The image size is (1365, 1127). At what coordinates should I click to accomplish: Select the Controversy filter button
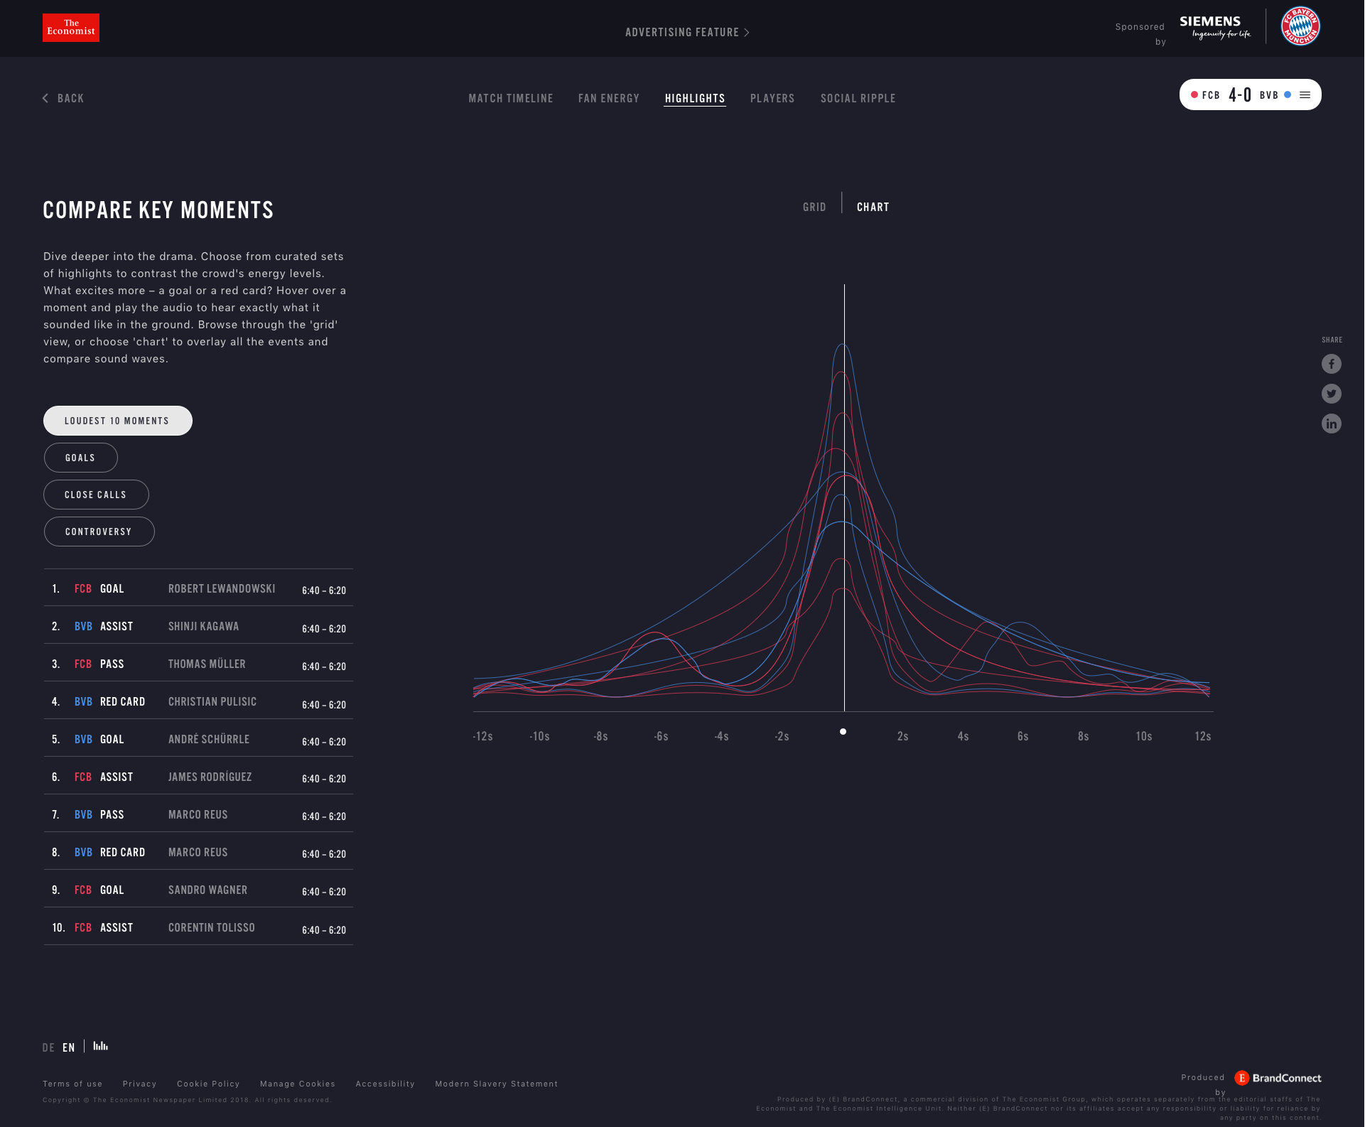click(x=99, y=532)
